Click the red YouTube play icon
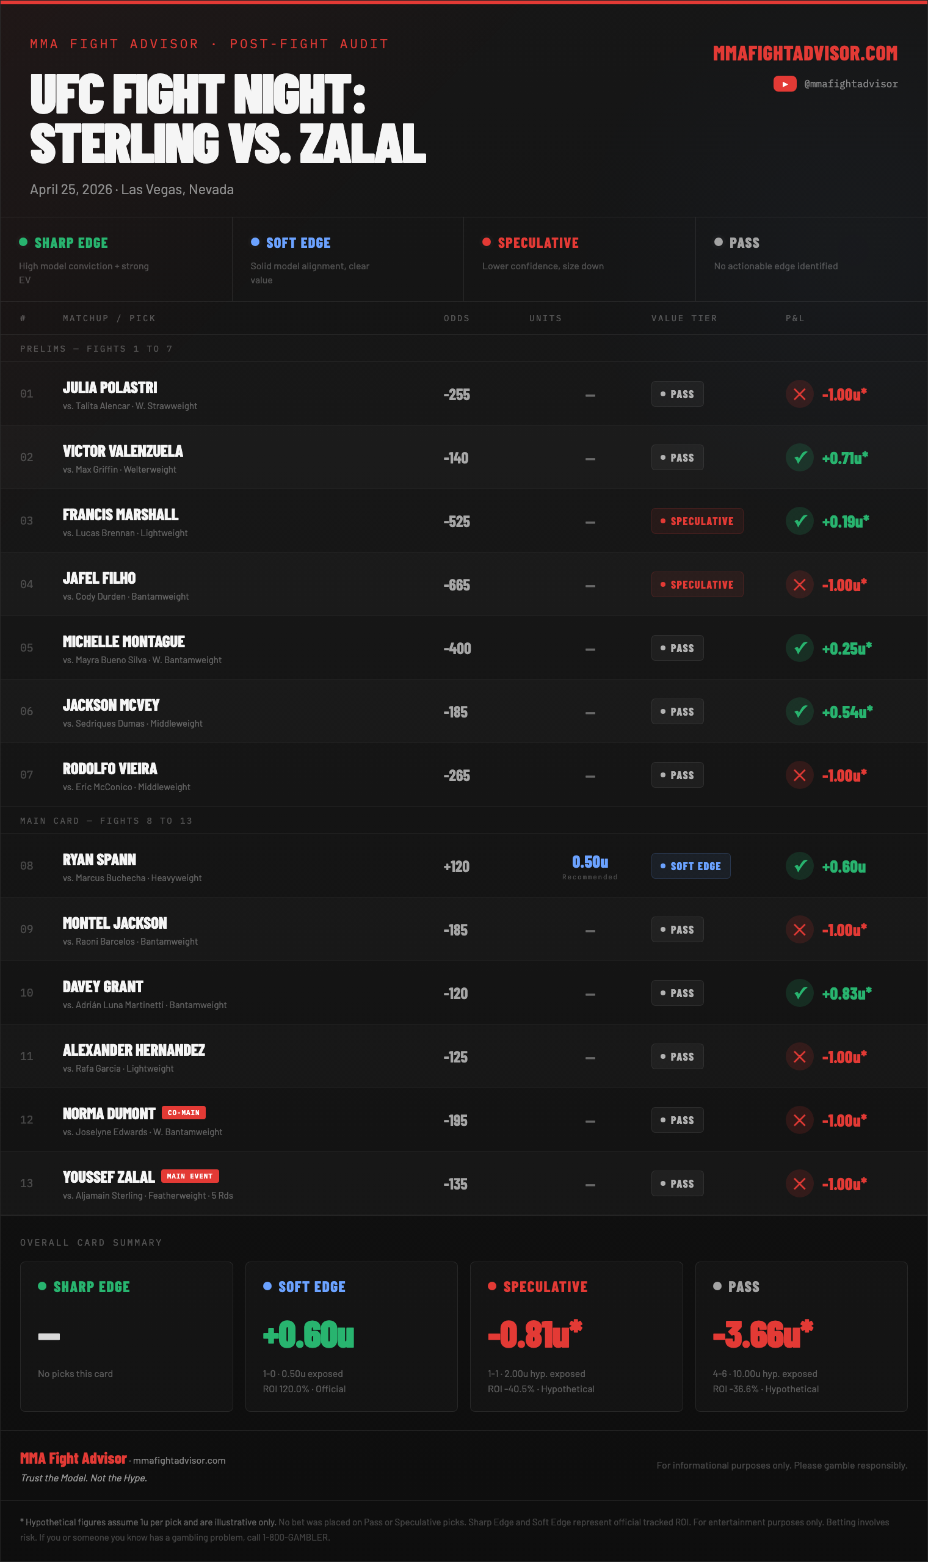 tap(784, 84)
